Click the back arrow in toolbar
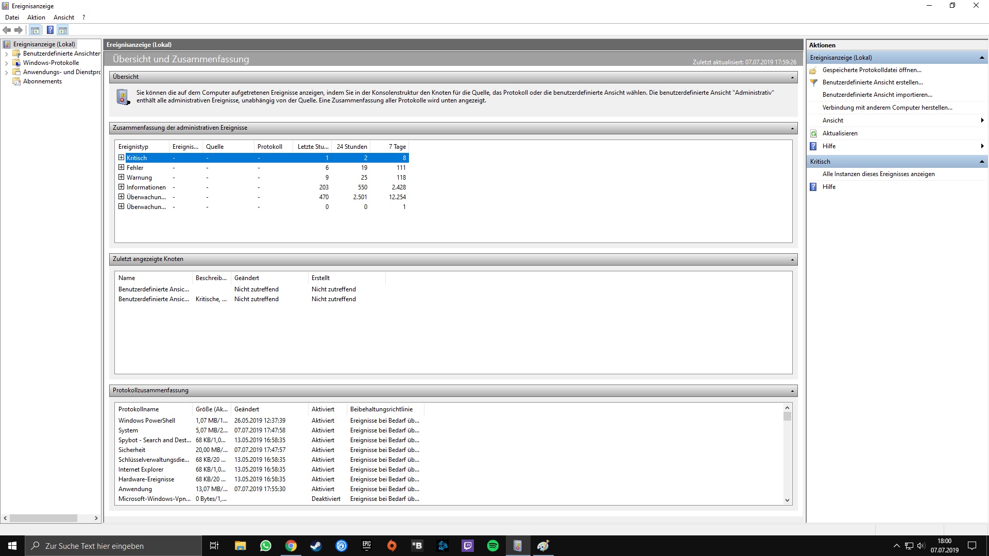 (x=7, y=30)
